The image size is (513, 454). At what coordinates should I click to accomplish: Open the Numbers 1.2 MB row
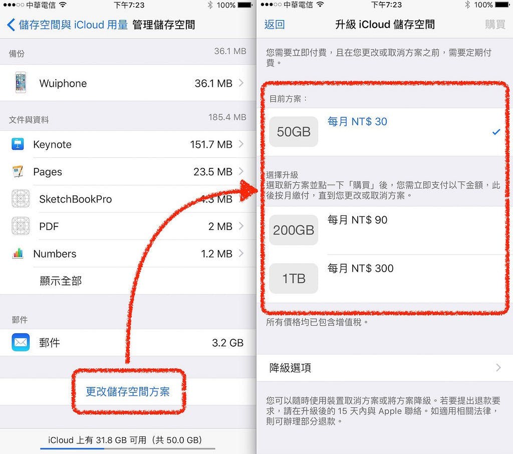point(128,254)
